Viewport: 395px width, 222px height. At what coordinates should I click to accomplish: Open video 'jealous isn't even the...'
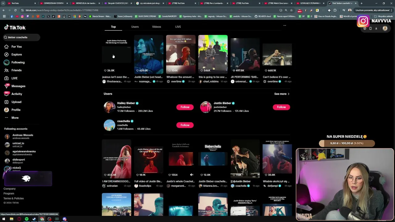click(x=116, y=54)
